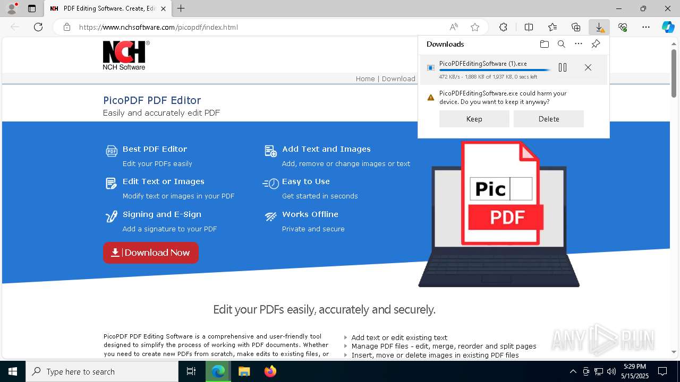This screenshot has width=680, height=382.
Task: Click the PicoPDF laptop illustration
Action: [499, 214]
